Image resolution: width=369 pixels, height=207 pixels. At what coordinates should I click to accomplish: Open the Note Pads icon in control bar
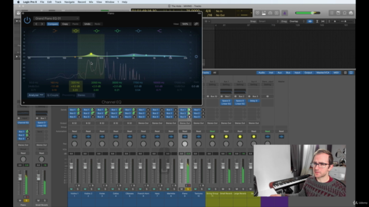point(338,13)
